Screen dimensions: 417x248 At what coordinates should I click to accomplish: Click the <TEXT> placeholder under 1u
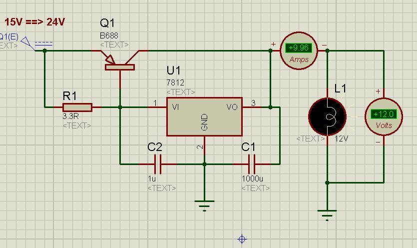point(162,188)
